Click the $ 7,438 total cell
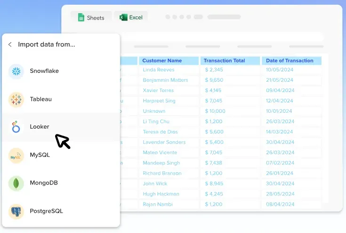Viewport: 346px width, 233px height. coord(230,163)
